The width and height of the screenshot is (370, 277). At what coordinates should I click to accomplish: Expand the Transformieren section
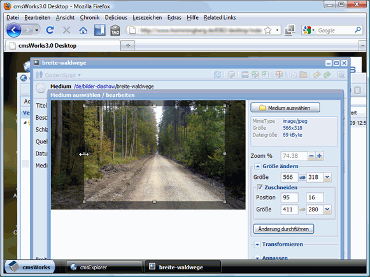(257, 245)
